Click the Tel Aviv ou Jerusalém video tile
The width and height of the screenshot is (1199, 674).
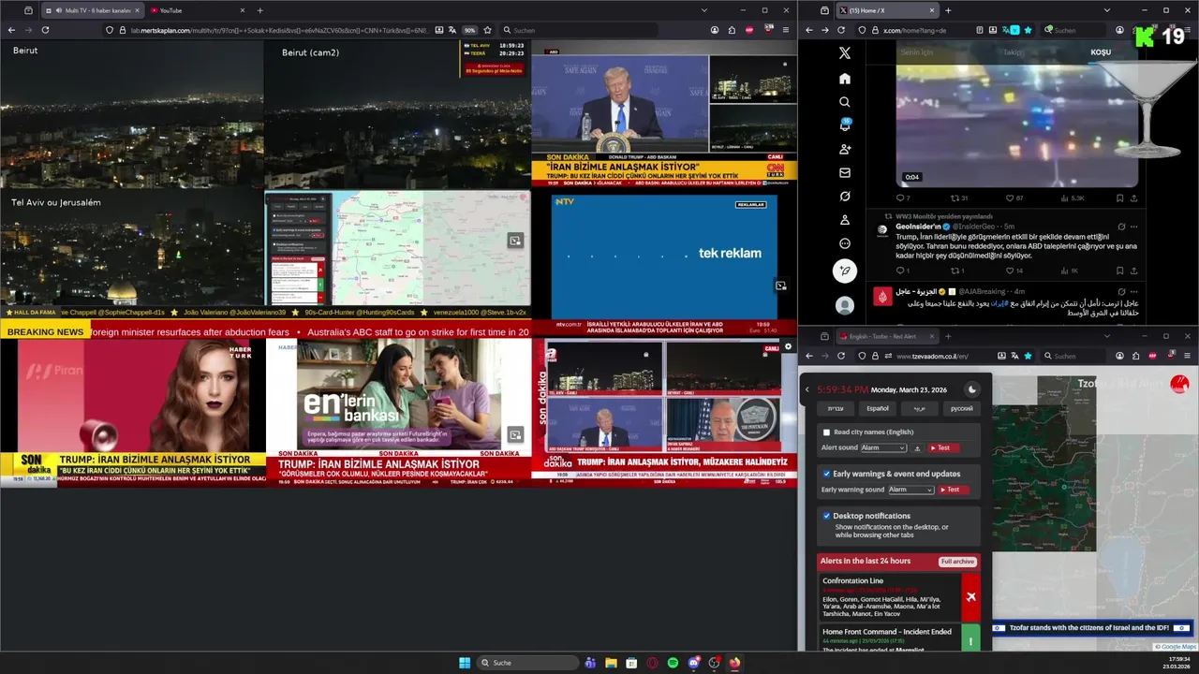pos(132,248)
